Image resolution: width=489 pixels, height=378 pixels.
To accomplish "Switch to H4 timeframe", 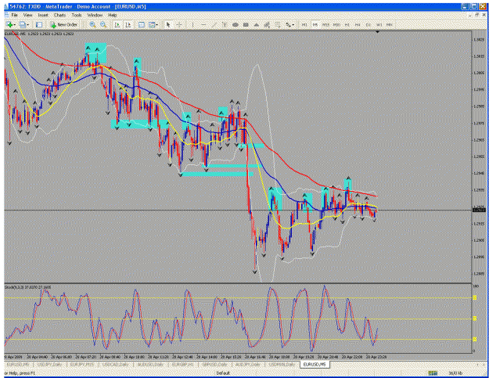I will [x=358, y=24].
